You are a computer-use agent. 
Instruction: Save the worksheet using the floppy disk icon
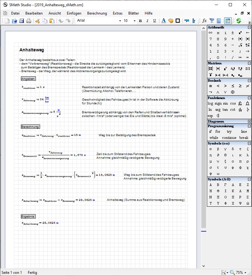point(21,21)
